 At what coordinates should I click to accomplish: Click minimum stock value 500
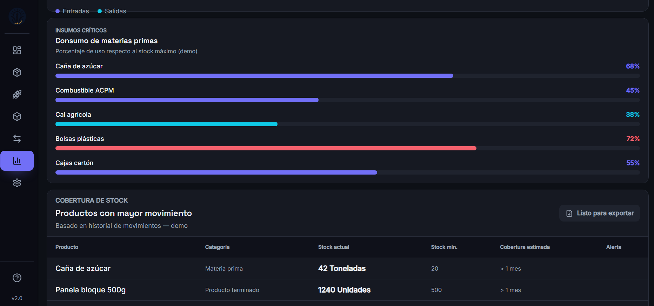pyautogui.click(x=436, y=290)
